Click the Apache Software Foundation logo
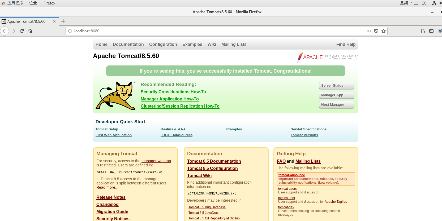The height and width of the screenshot is (221, 442). [328, 57]
